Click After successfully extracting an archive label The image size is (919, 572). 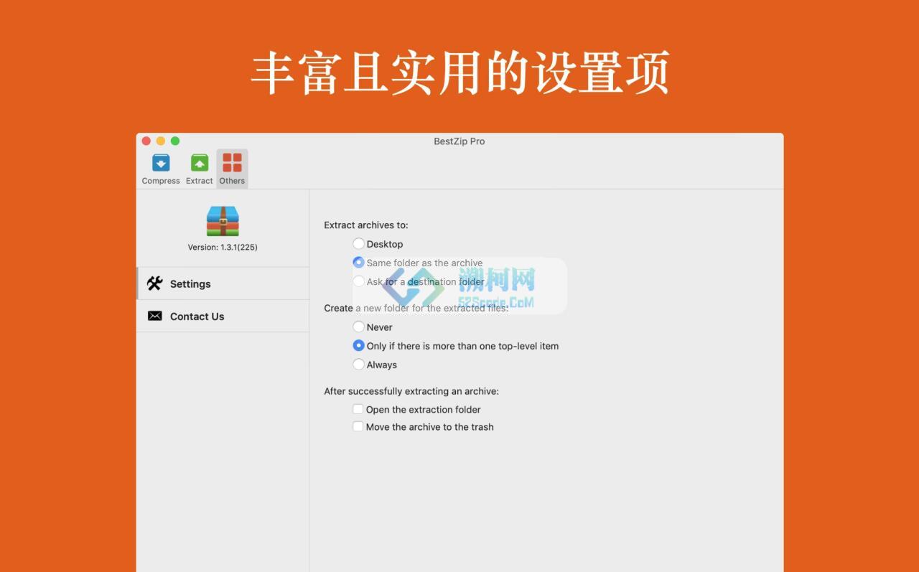pos(411,391)
